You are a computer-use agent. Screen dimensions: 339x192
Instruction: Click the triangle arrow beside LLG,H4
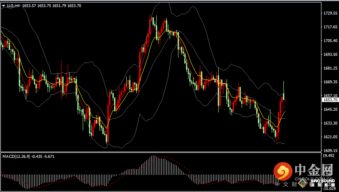coord(3,6)
